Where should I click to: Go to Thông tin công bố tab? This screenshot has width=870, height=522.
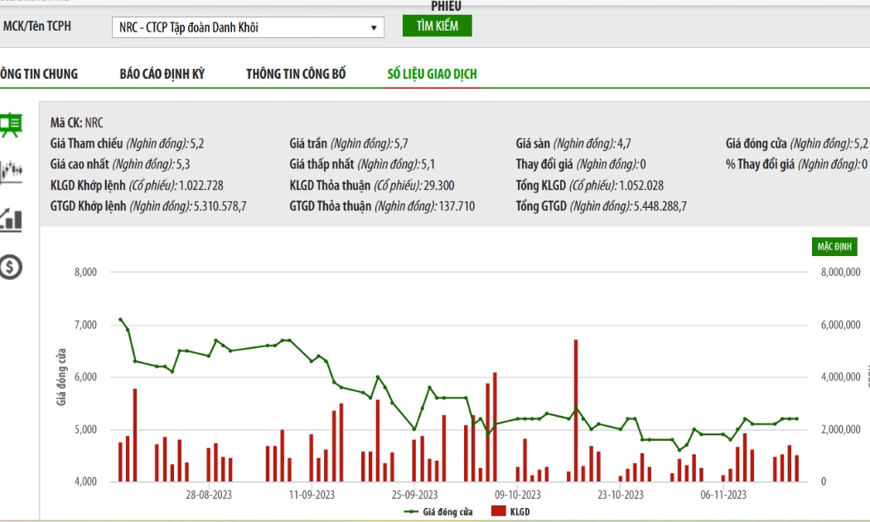pos(296,74)
